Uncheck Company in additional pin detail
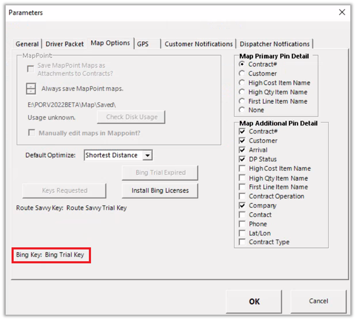Screen dimensions: 356x320 tap(242, 206)
